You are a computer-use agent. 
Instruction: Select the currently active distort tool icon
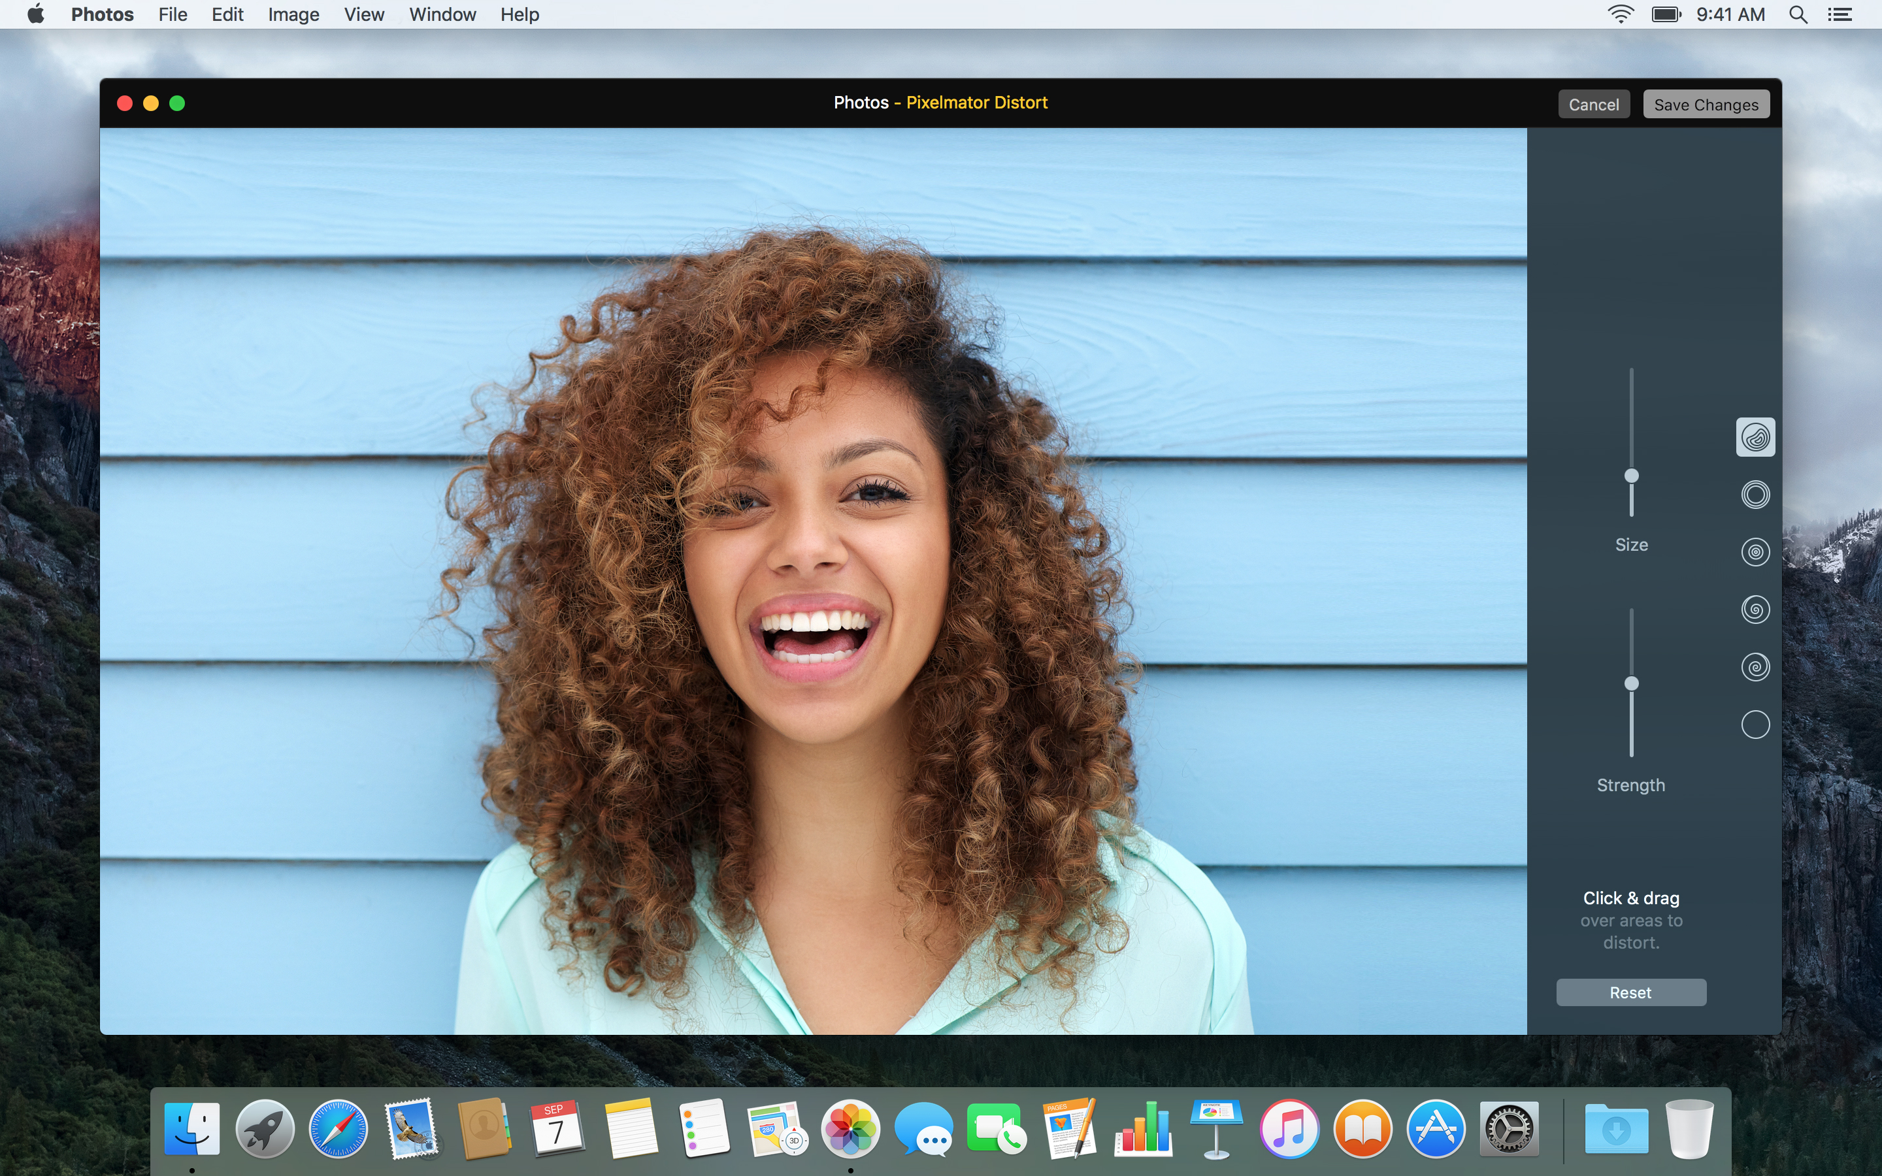(x=1753, y=435)
